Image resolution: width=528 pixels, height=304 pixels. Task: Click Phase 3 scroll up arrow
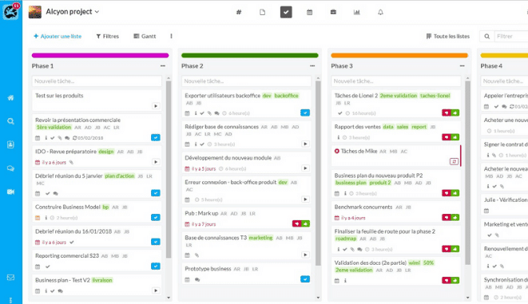tap(467, 78)
